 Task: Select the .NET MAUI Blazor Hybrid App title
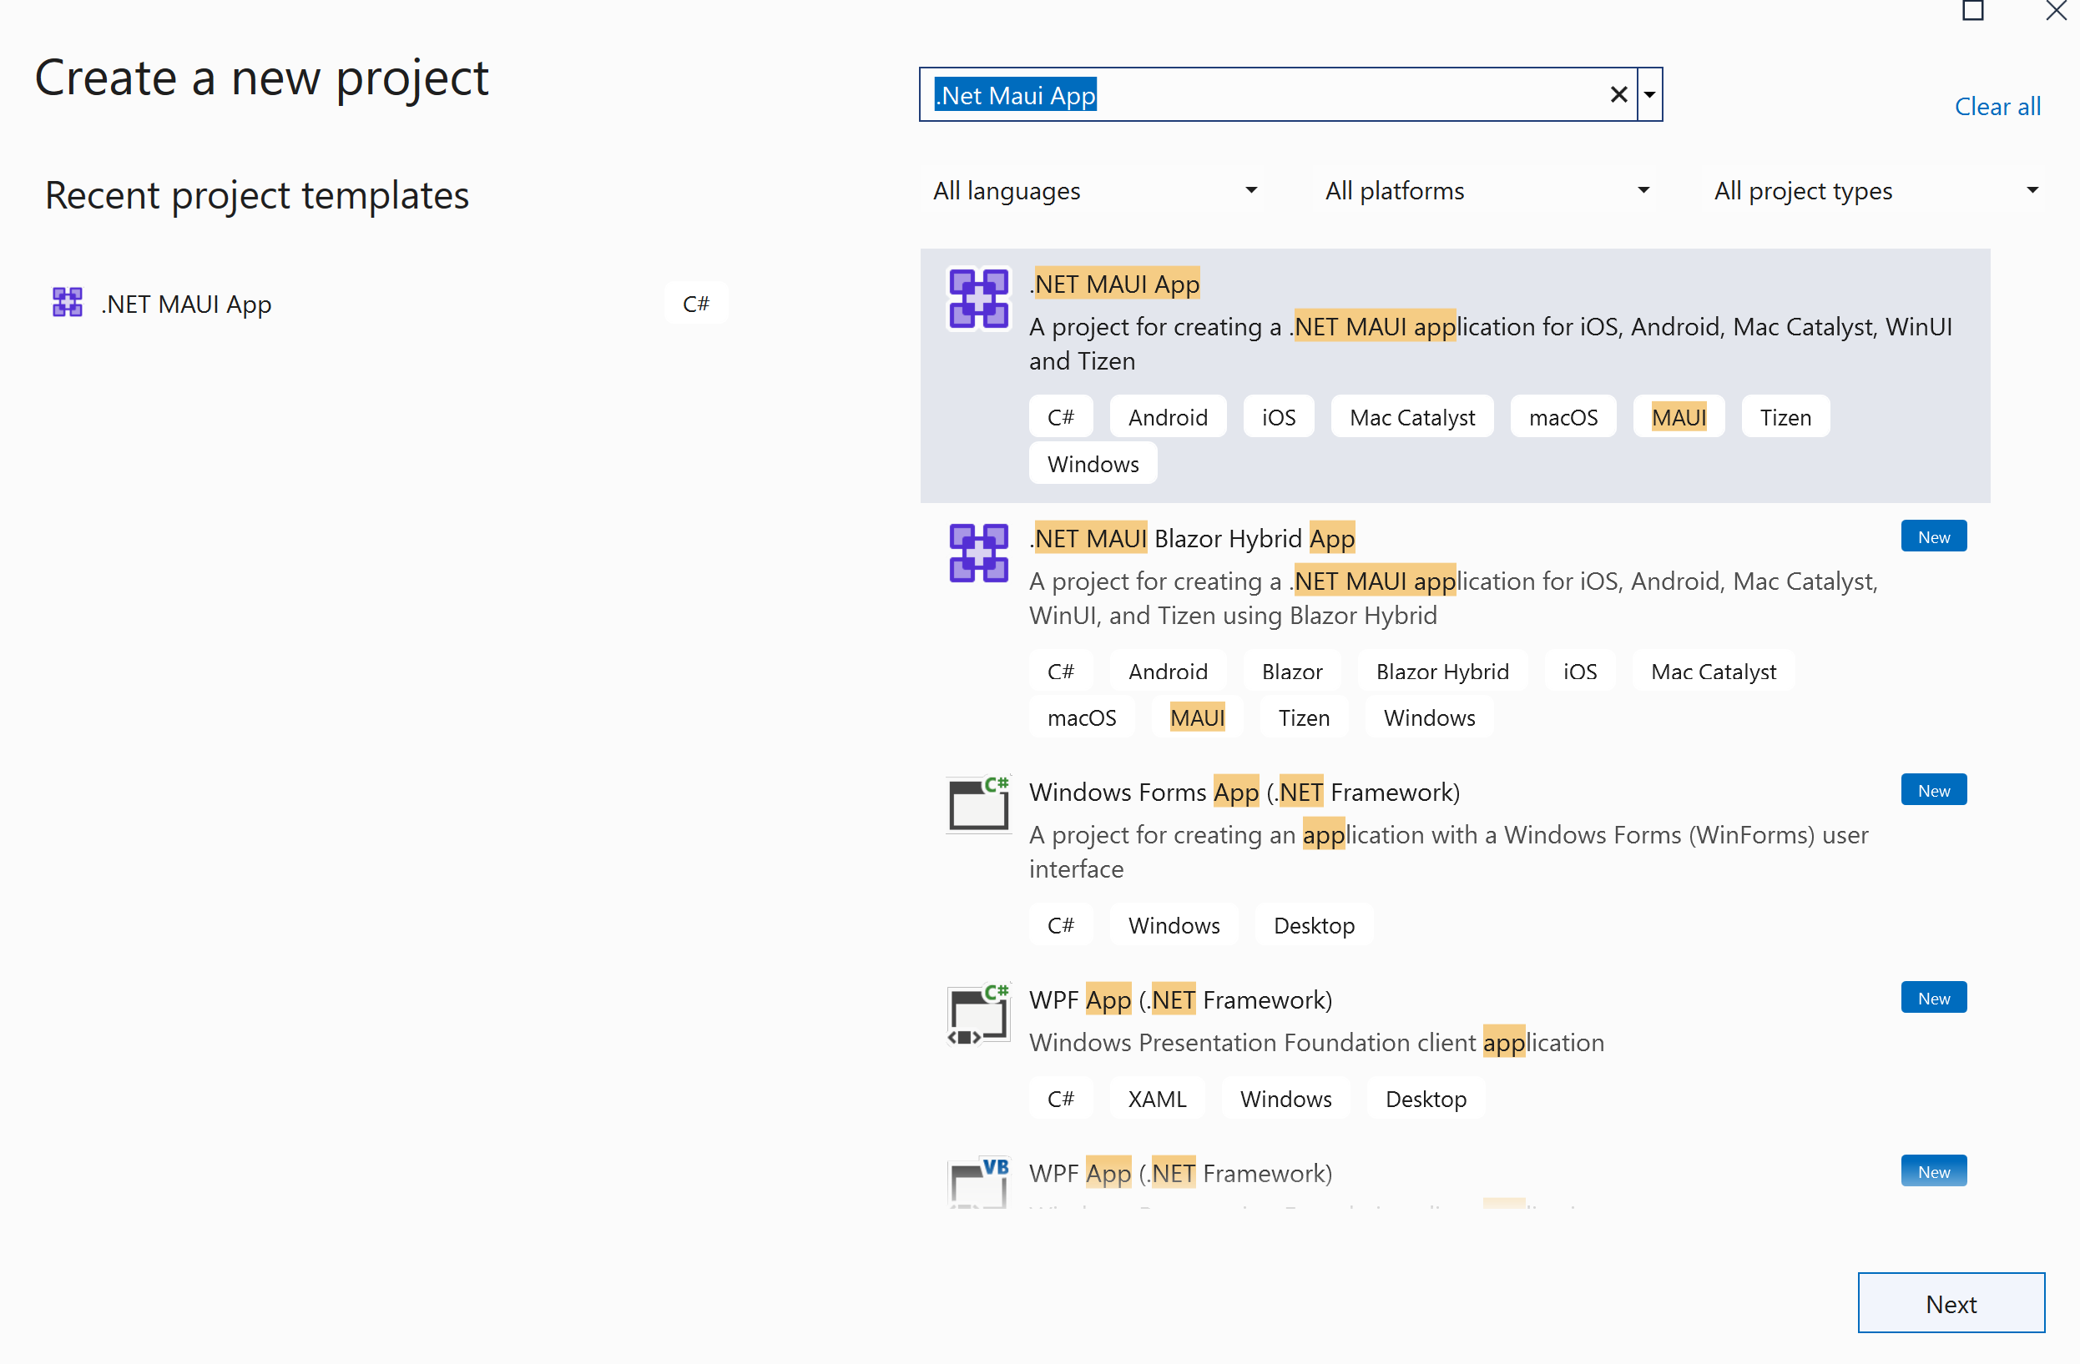coord(1192,538)
